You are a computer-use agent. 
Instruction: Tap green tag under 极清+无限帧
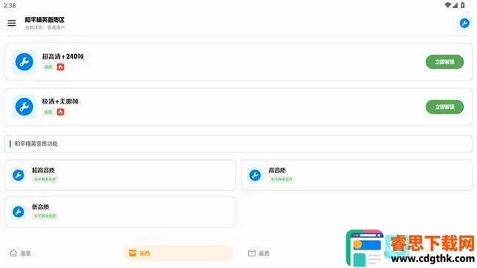click(48, 112)
